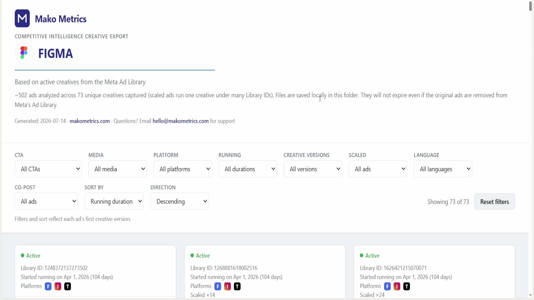The image size is (534, 300).
Task: Click Facebook platform icon for ad 1248372137273502
Action: pos(48,286)
